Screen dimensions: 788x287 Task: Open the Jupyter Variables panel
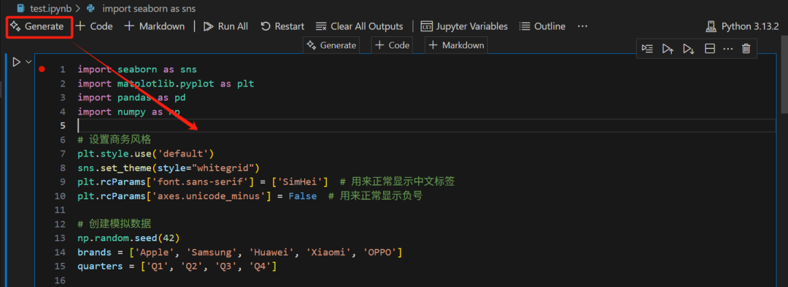click(x=464, y=27)
